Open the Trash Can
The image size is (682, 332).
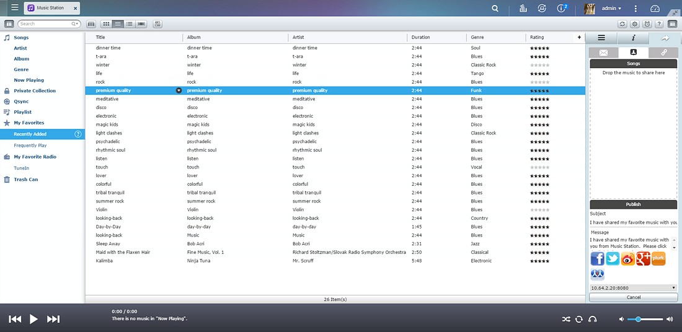(25, 180)
